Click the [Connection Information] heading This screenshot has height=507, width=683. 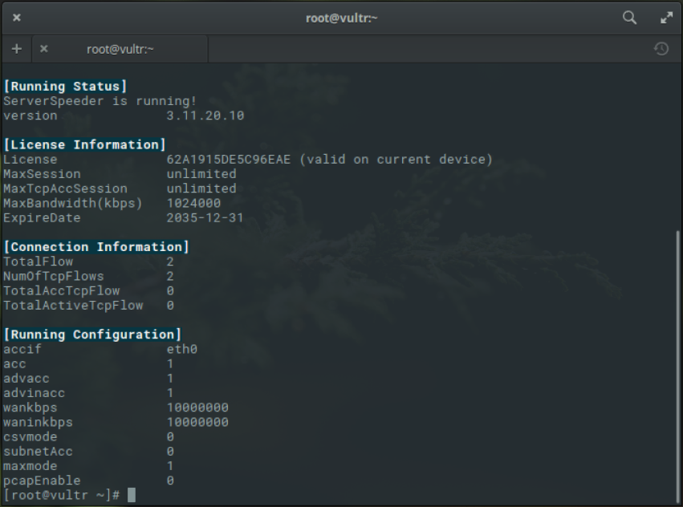tap(96, 247)
